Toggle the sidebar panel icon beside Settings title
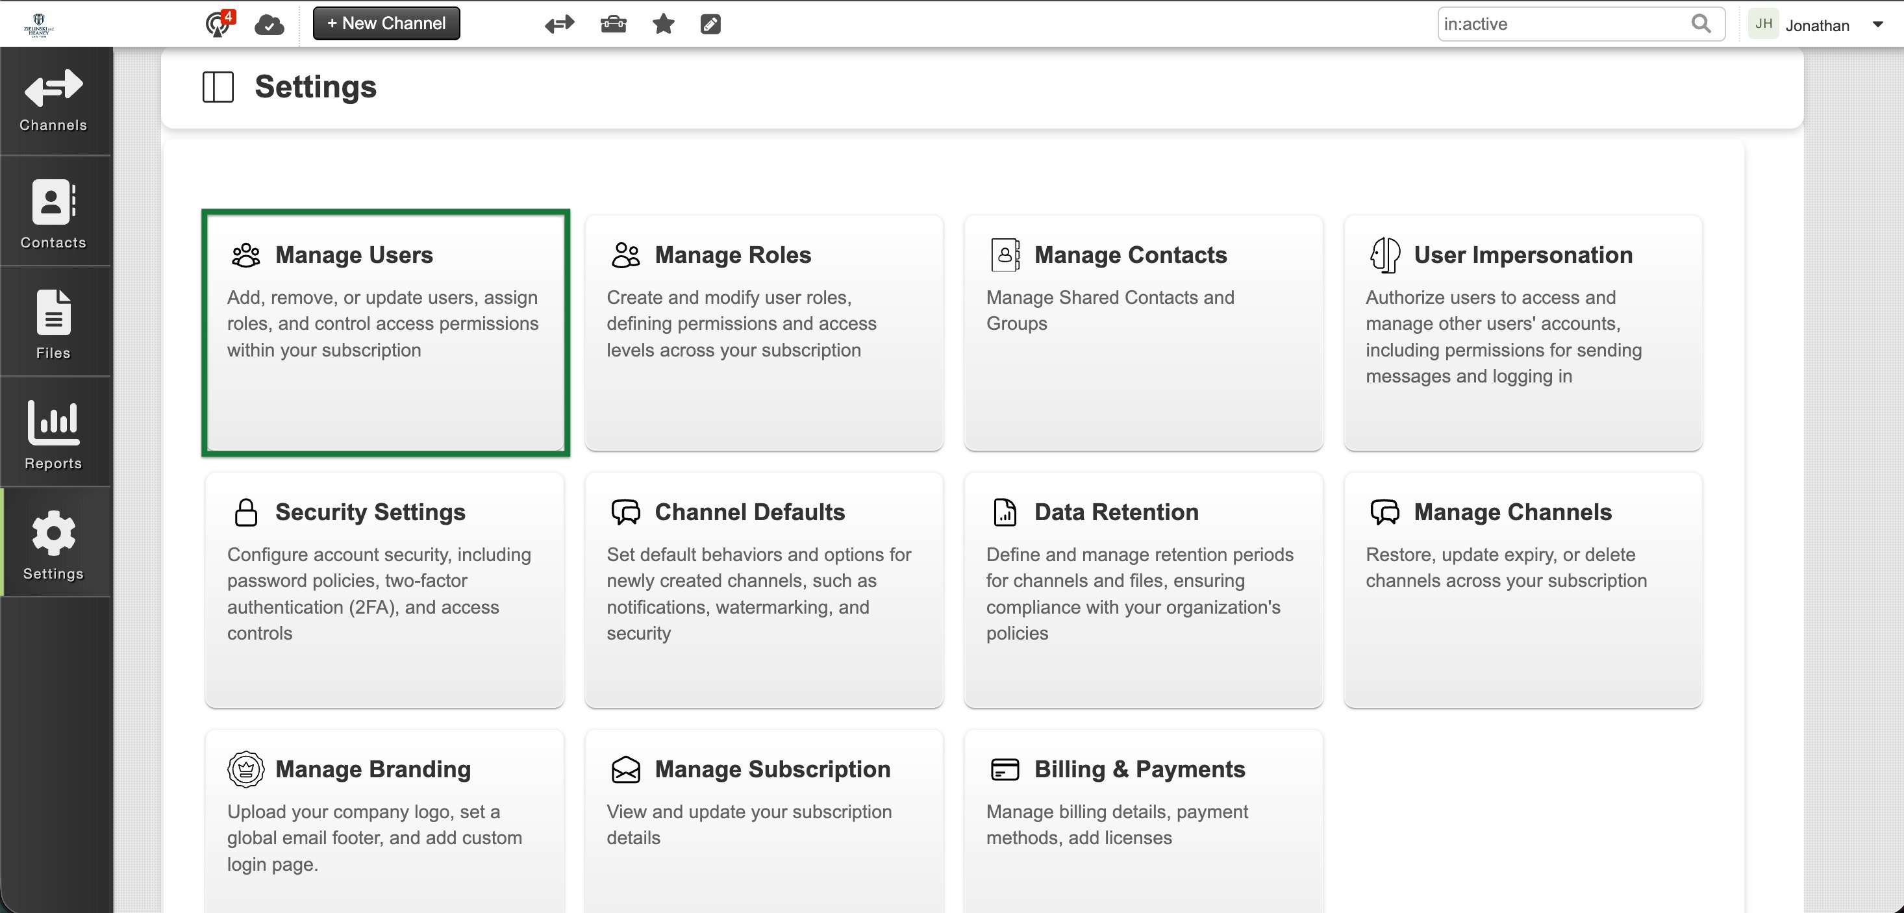This screenshot has height=913, width=1904. (x=218, y=86)
